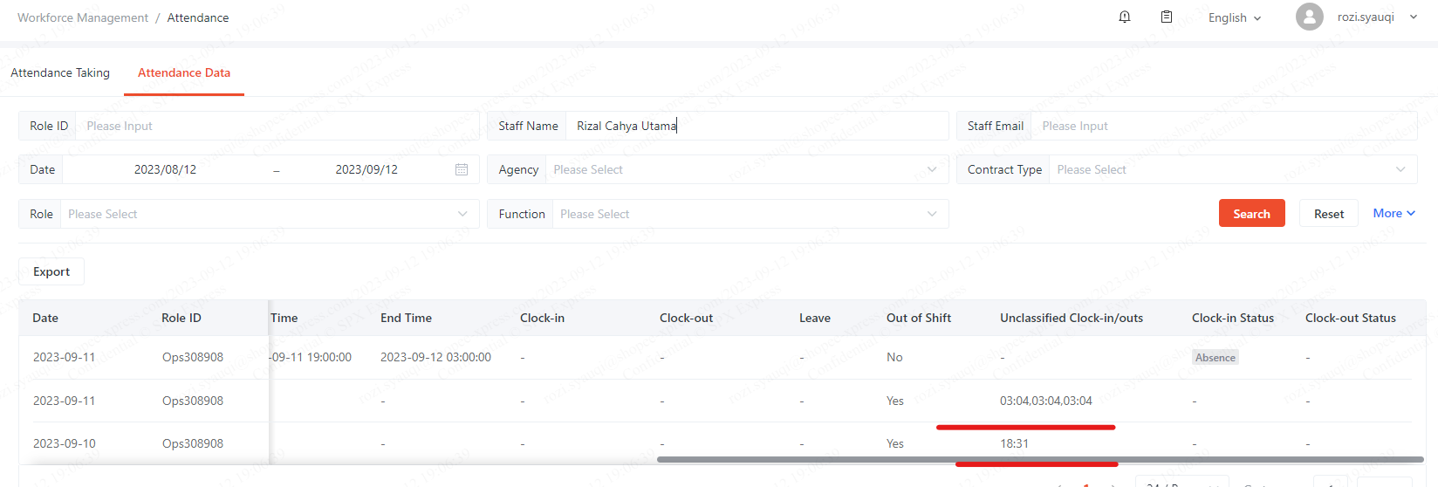Switch to Attendance Taking tab
The image size is (1438, 487).
pos(60,72)
